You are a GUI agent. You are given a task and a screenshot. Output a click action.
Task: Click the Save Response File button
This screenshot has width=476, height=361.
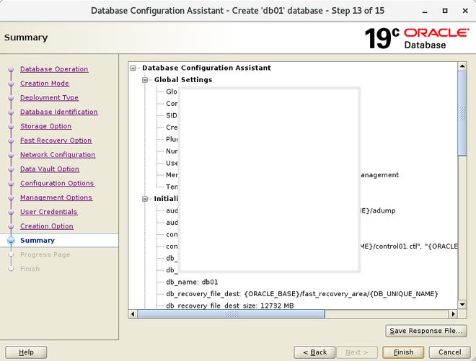426,331
